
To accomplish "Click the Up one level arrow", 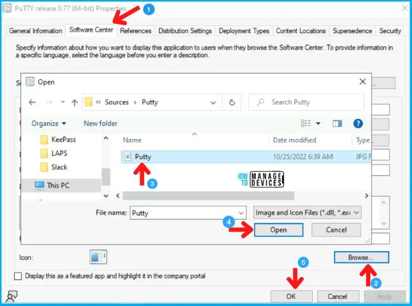I will 75,103.
